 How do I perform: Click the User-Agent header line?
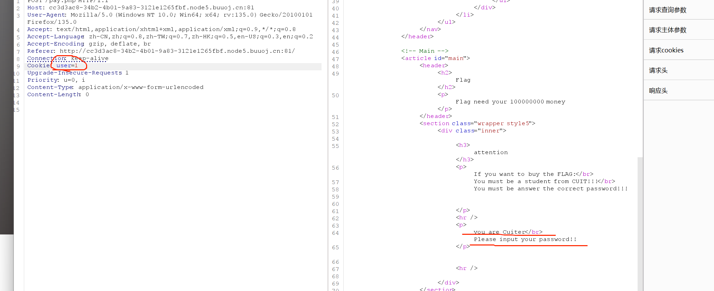click(x=169, y=15)
